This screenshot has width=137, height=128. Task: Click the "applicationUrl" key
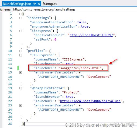[49, 35]
